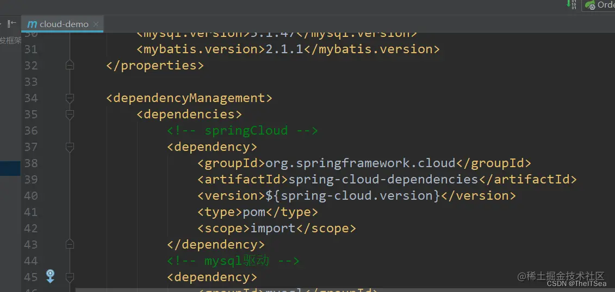Click the pom type value
Viewport: 615px width, 292px height.
(x=254, y=213)
